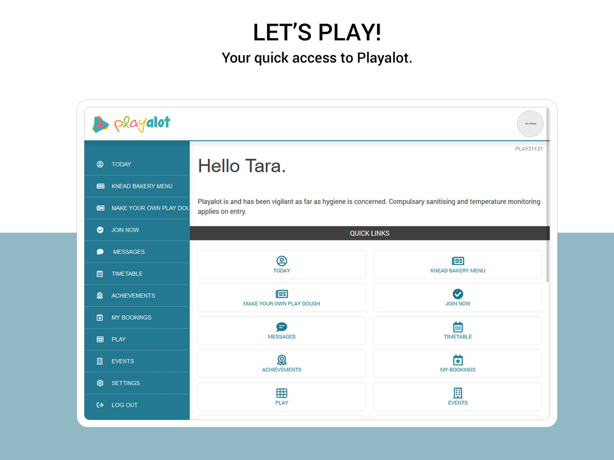
Task: Click the Settings gear icon in sidebar
Action: click(x=100, y=383)
